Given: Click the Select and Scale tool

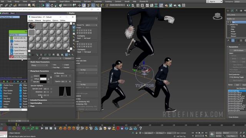Looking at the screenshot, I should 56,5.
